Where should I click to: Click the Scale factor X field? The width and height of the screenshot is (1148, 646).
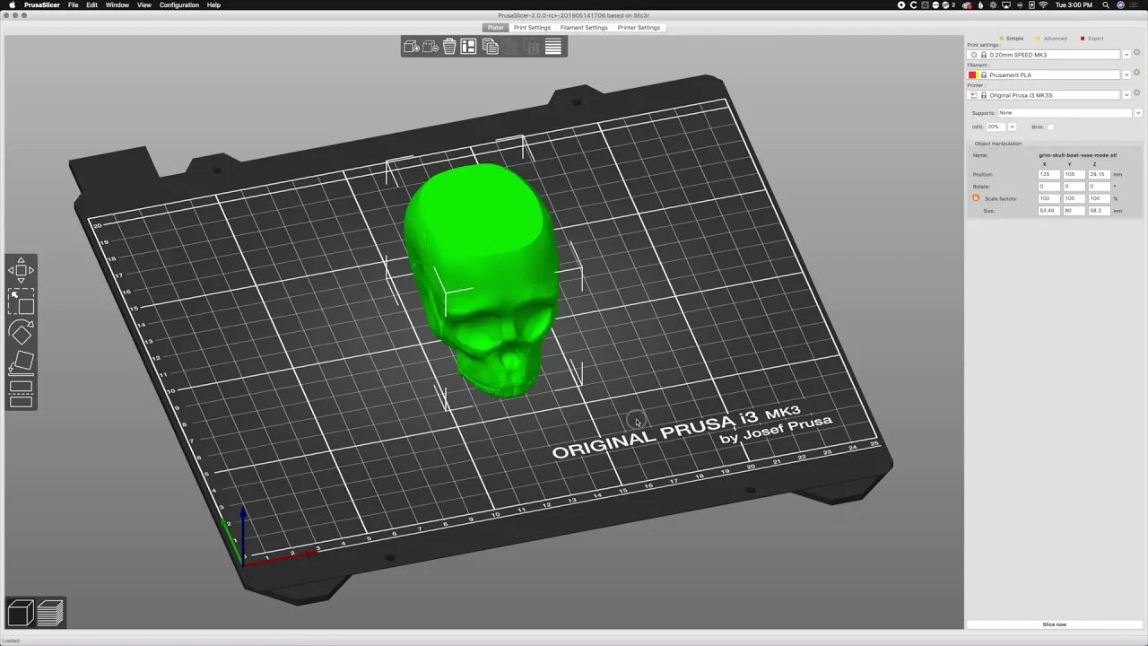(x=1048, y=198)
